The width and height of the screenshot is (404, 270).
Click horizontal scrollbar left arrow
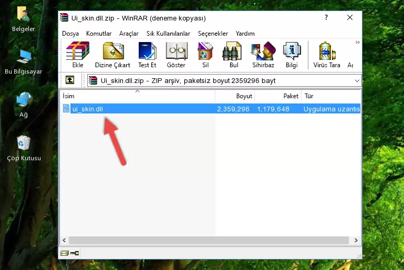pos(64,240)
